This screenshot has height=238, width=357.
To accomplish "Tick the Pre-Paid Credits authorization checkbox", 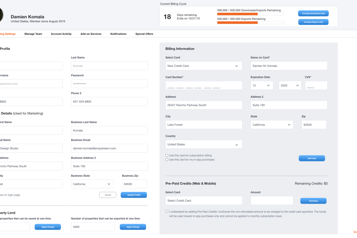I will [x=167, y=212].
